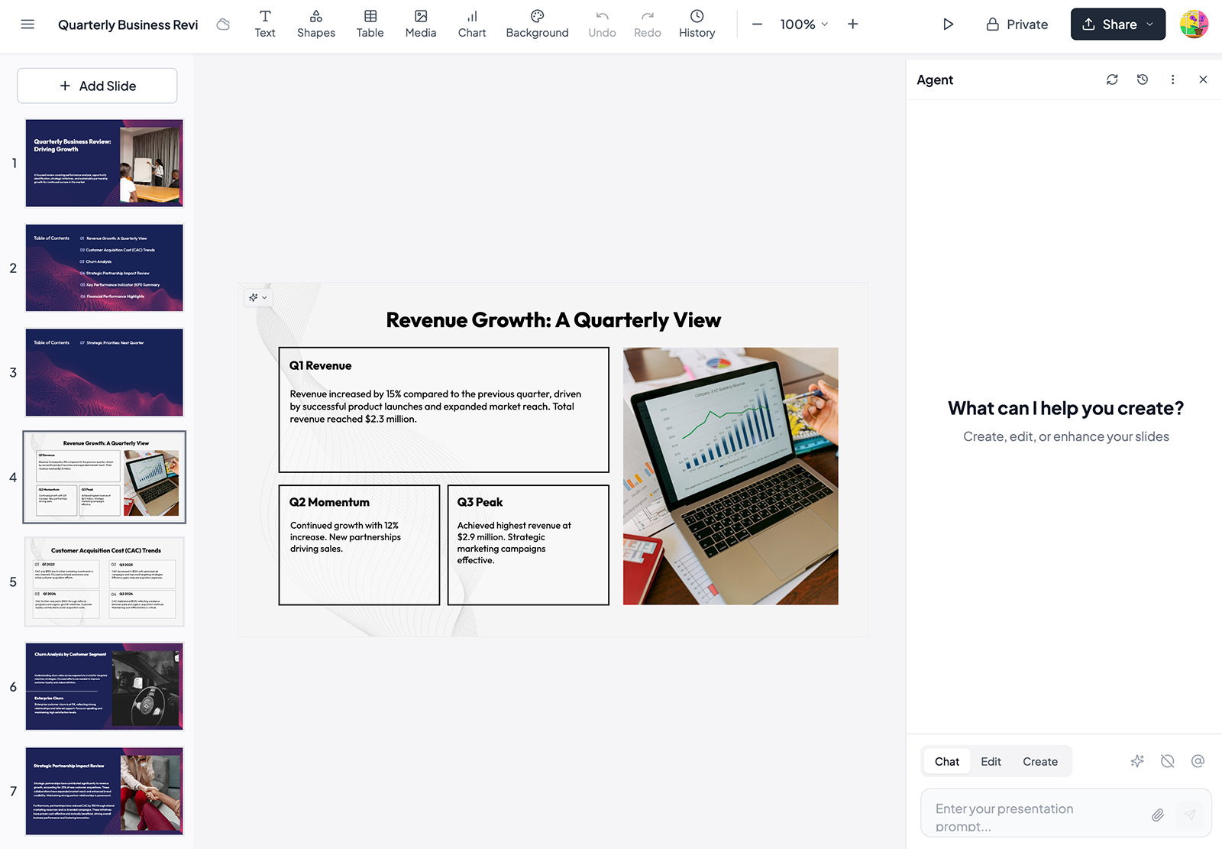Insert a Chart from toolbar

tap(472, 24)
